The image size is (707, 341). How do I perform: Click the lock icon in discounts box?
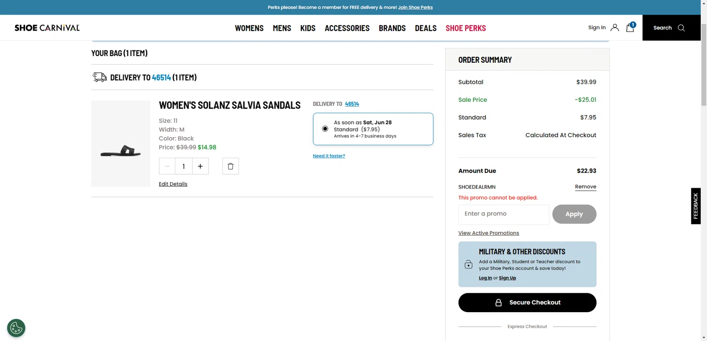(x=469, y=265)
